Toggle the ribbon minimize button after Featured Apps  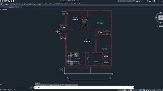tap(80, 3)
